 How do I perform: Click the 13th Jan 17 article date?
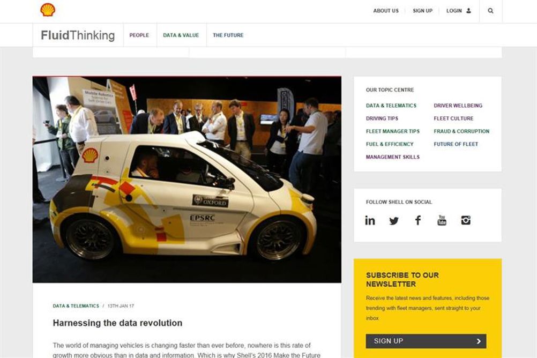(x=121, y=306)
